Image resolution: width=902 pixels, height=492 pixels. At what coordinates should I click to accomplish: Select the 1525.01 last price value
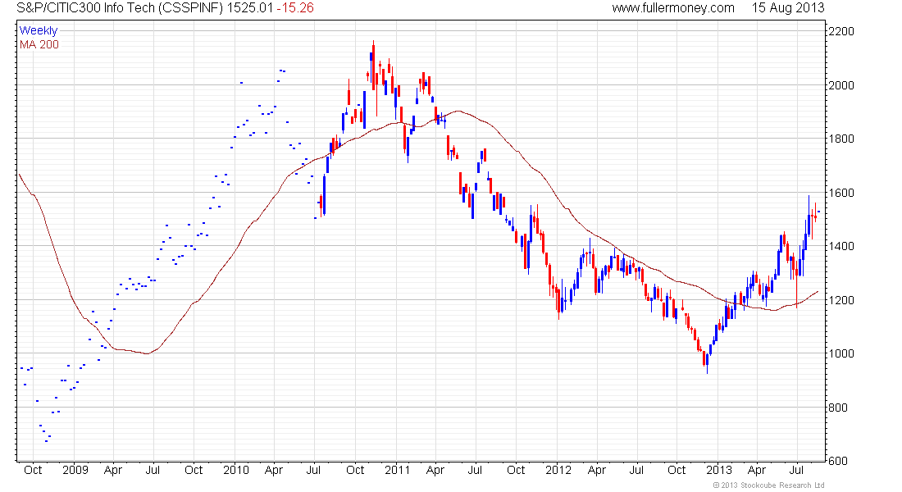[249, 8]
